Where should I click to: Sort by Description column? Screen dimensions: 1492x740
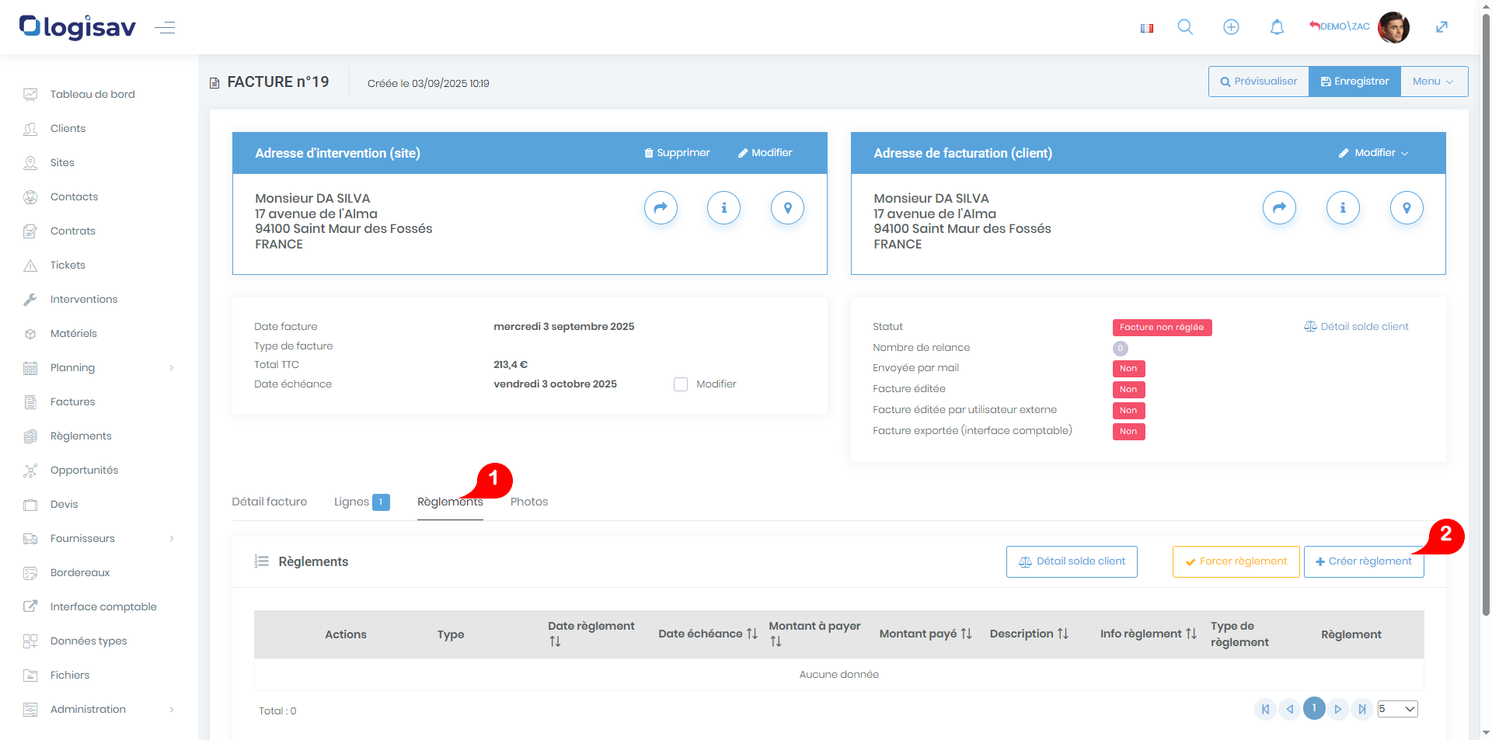point(1062,634)
